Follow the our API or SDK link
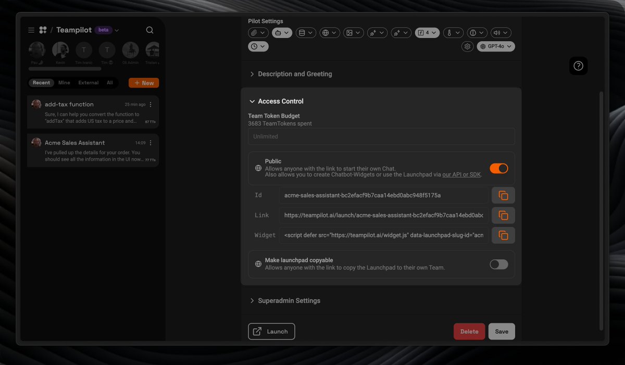625x365 pixels. pos(461,175)
